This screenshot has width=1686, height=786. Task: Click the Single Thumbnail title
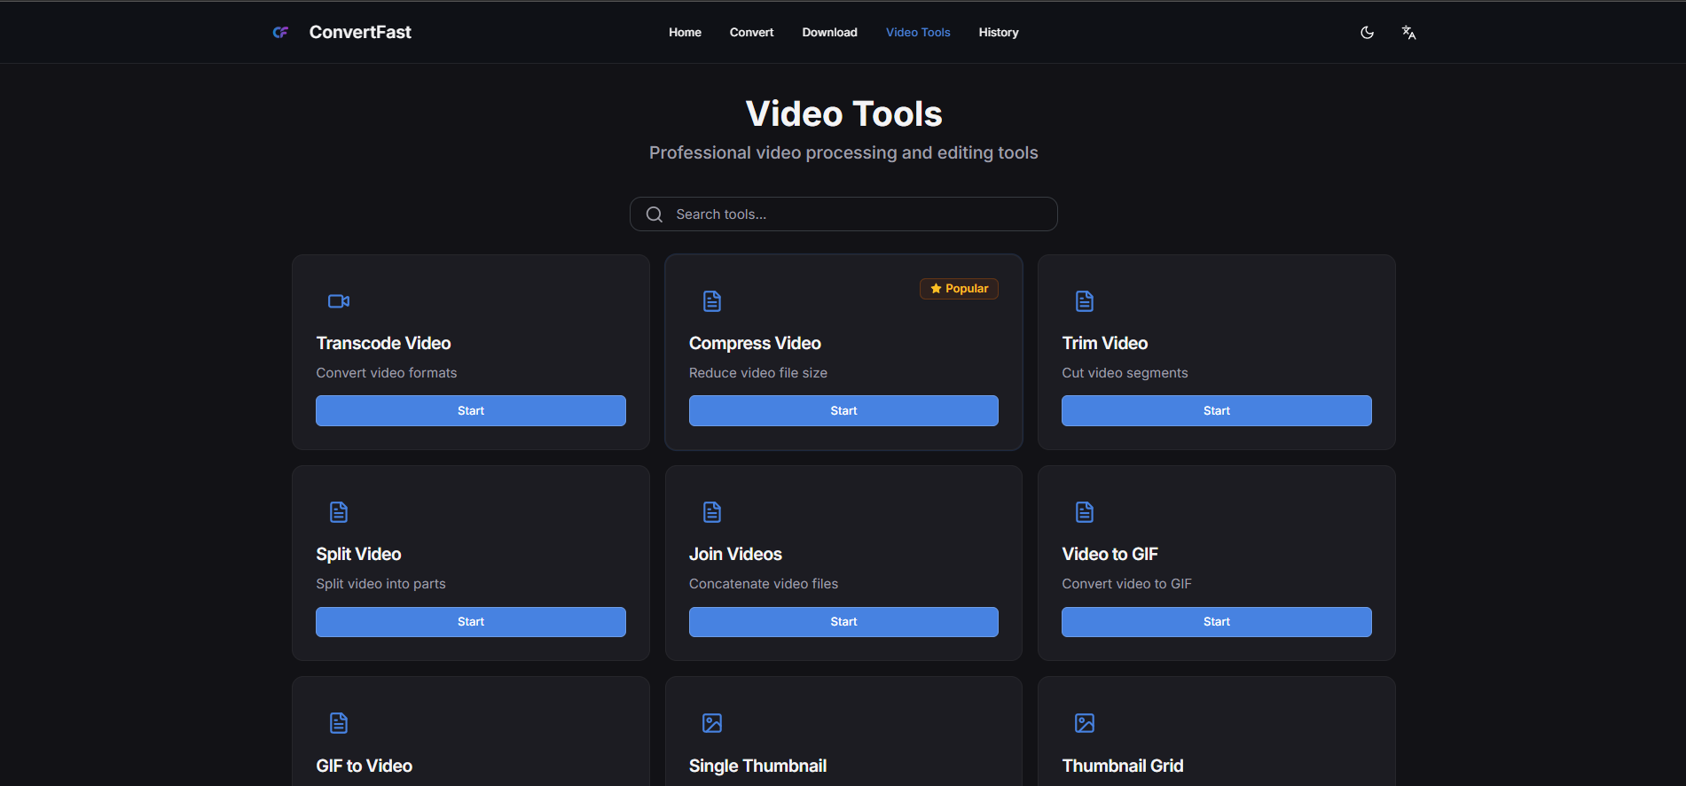coord(757,767)
